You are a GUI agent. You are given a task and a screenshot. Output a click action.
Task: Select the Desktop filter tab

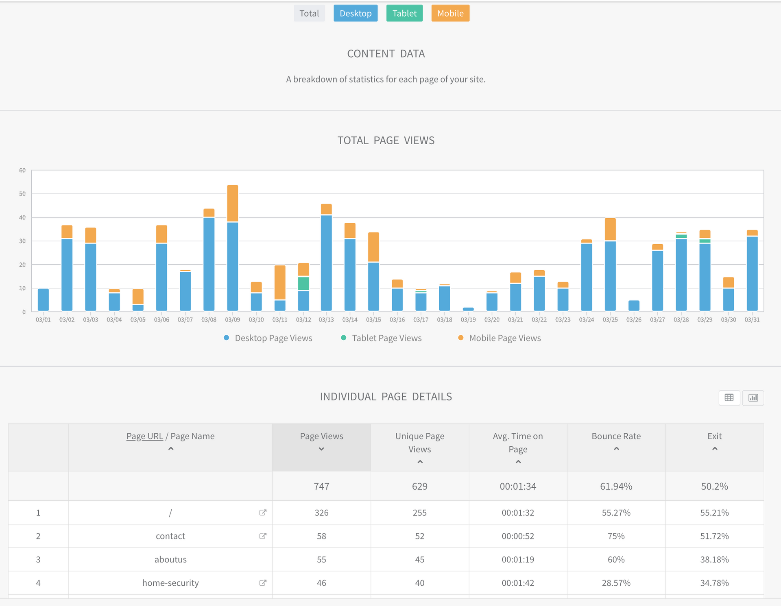pyautogui.click(x=356, y=13)
